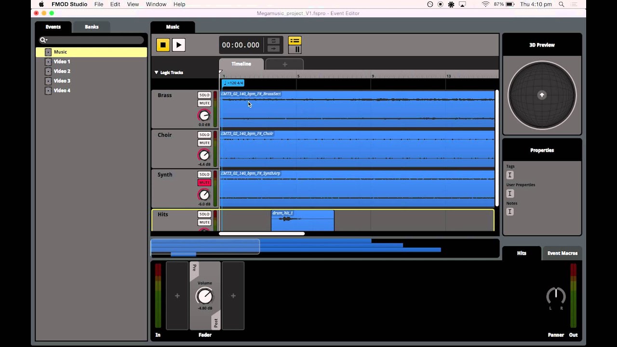Click the Fader Volume knob in deck
Screen dimensions: 617x347
pyautogui.click(x=205, y=296)
